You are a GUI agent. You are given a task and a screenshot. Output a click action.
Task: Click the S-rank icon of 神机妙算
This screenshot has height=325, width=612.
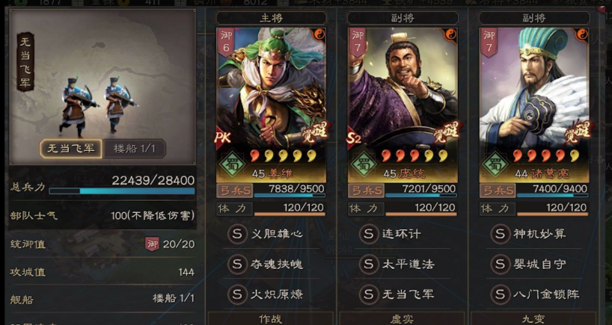click(x=500, y=234)
